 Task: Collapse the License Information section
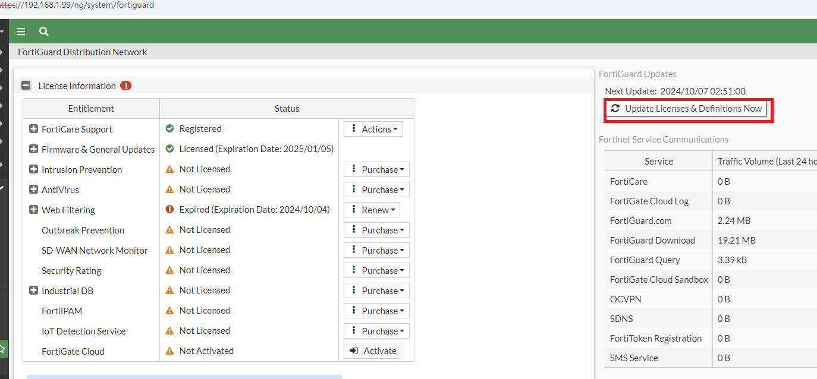26,86
